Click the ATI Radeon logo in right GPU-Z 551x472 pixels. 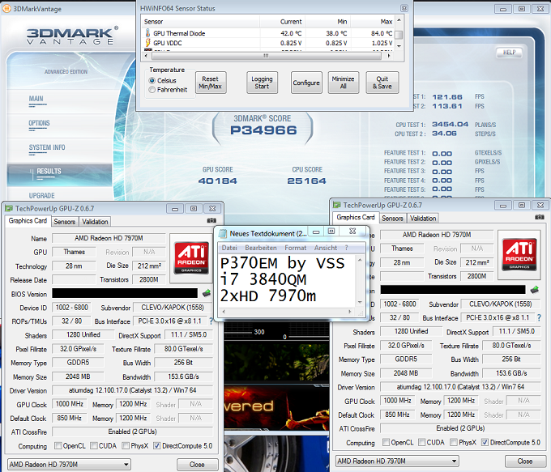coord(519,254)
